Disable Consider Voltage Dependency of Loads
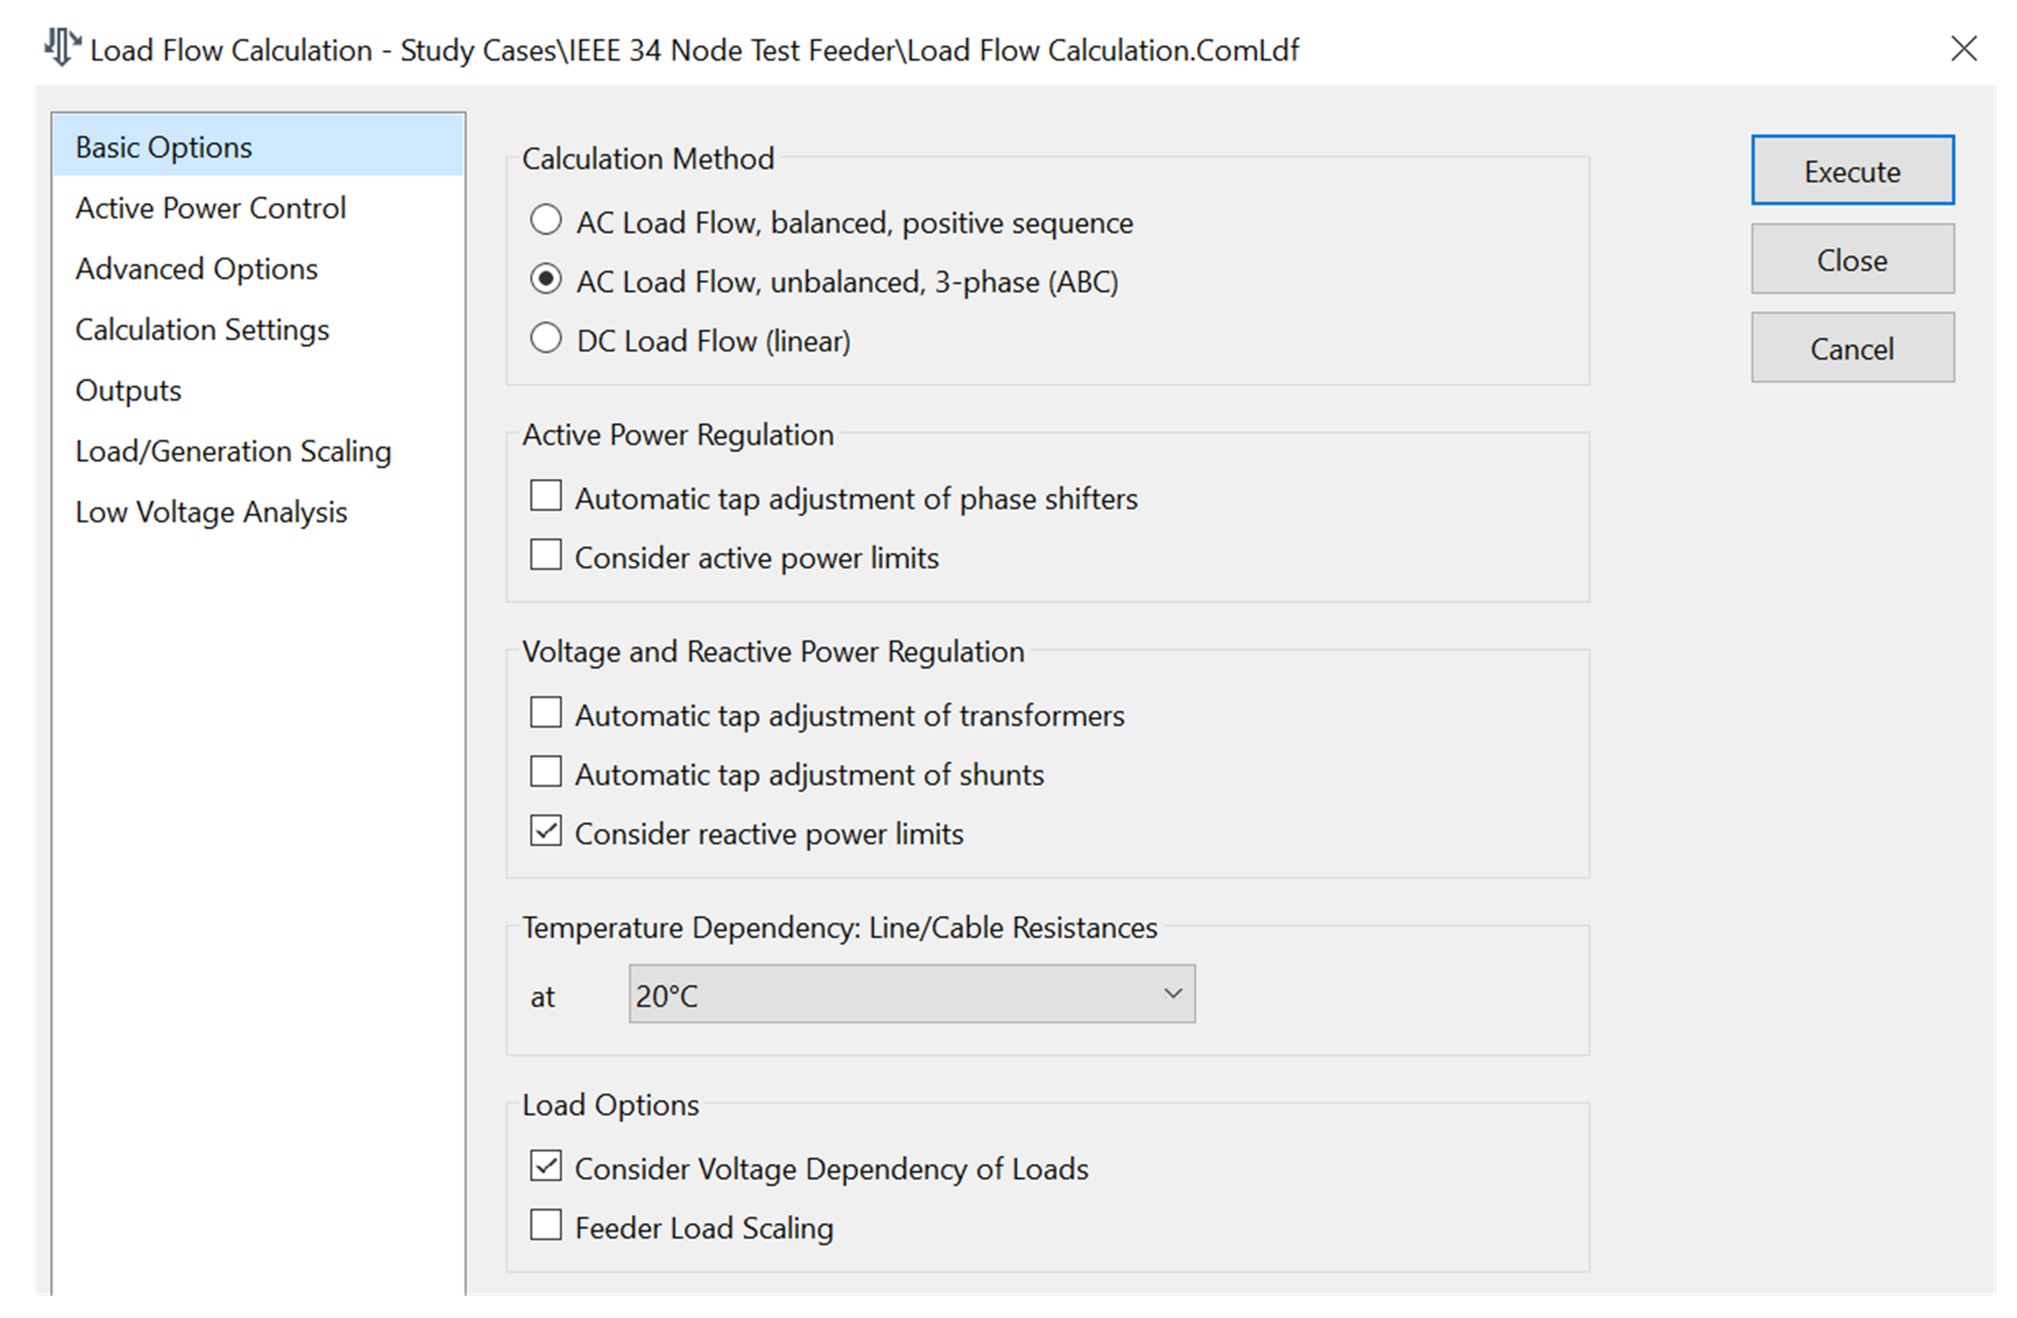This screenshot has height=1318, width=2017. [546, 1166]
